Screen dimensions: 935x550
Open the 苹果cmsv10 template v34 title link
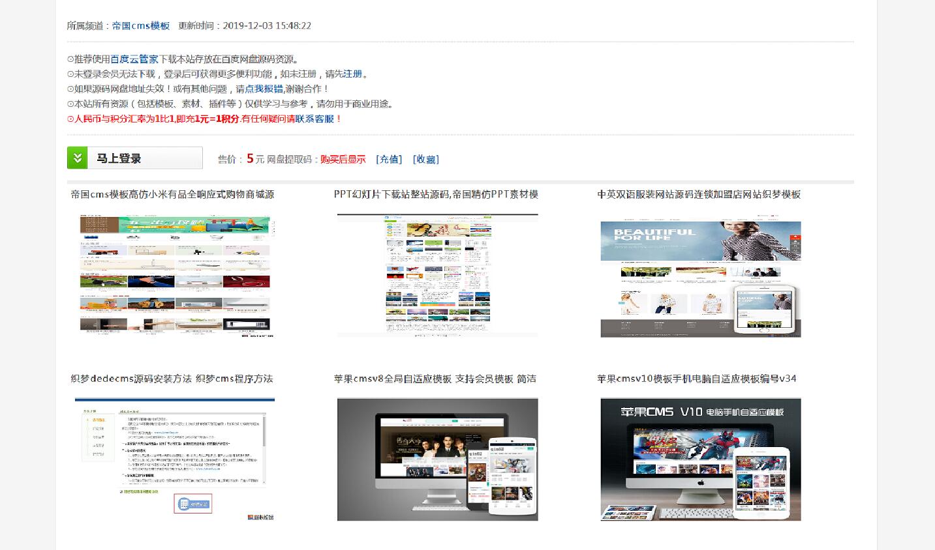[696, 379]
